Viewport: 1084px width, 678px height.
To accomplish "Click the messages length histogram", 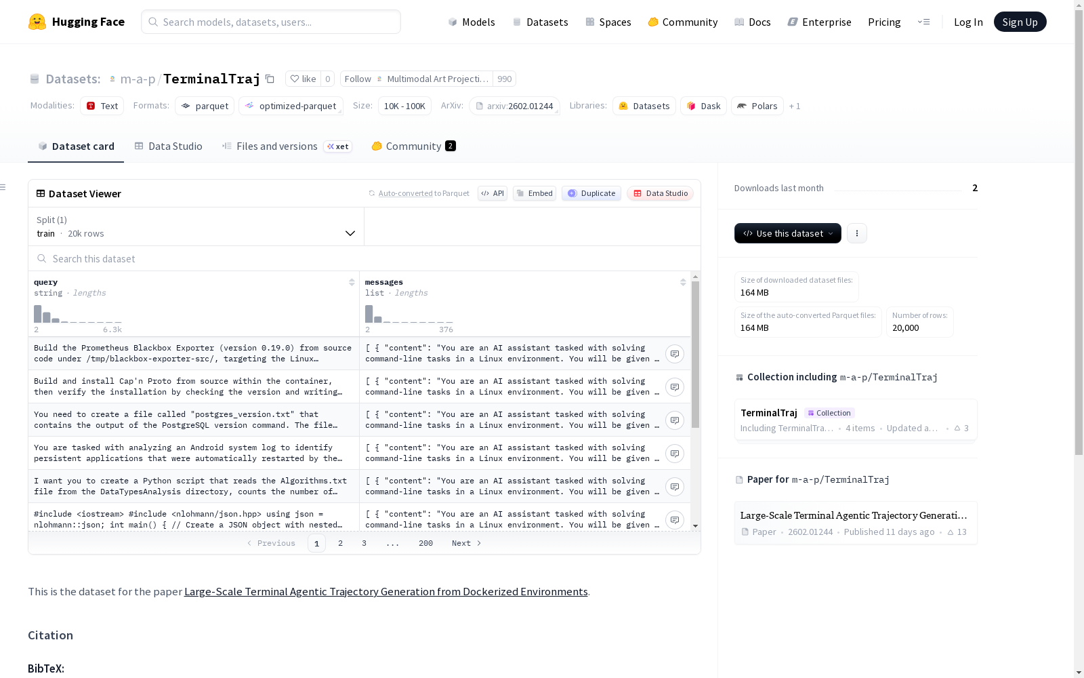I will click(x=409, y=314).
